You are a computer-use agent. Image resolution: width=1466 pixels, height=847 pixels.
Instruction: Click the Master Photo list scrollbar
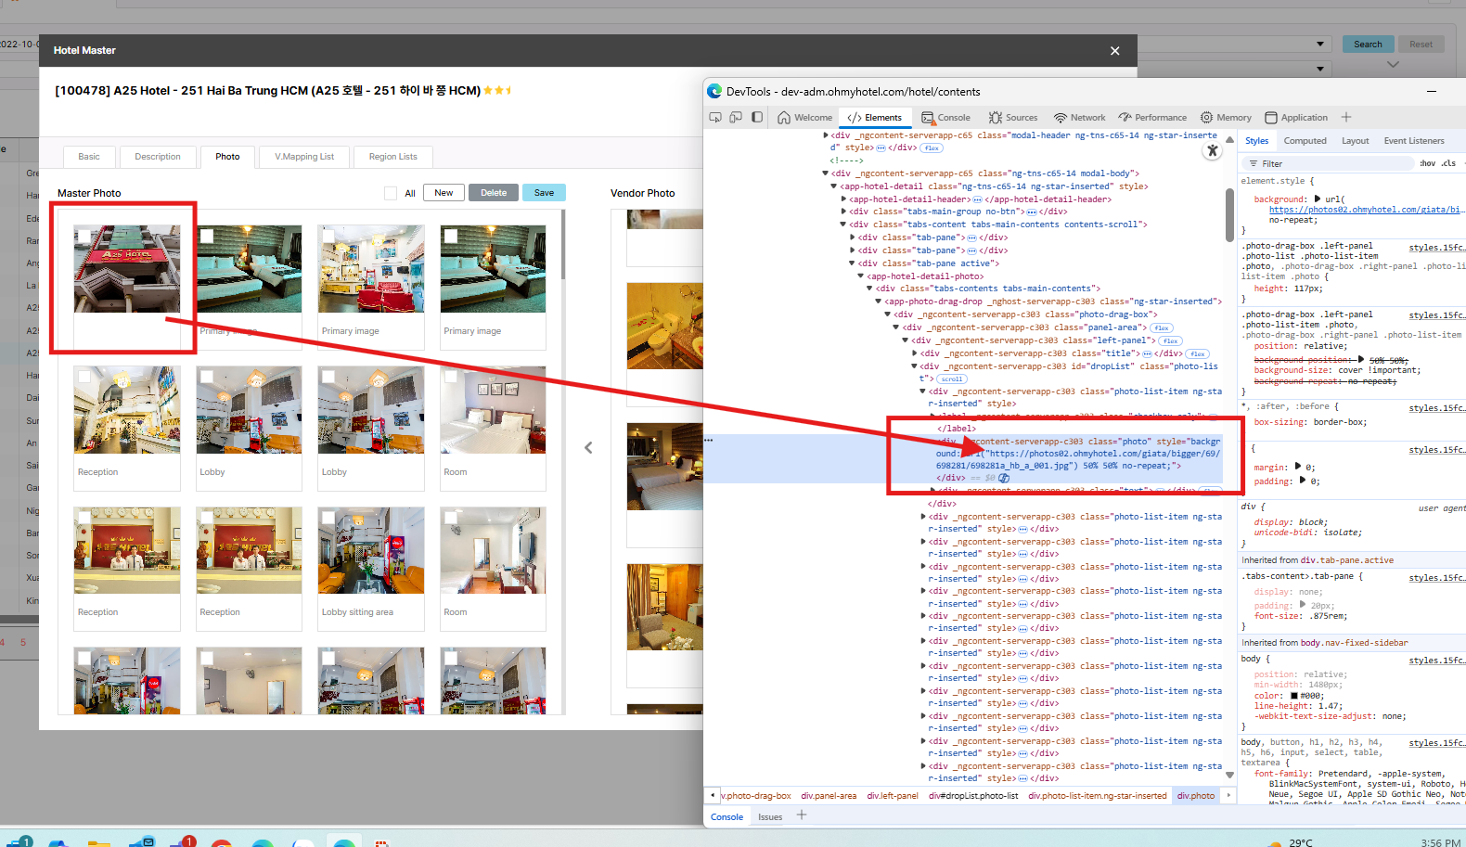tap(562, 245)
